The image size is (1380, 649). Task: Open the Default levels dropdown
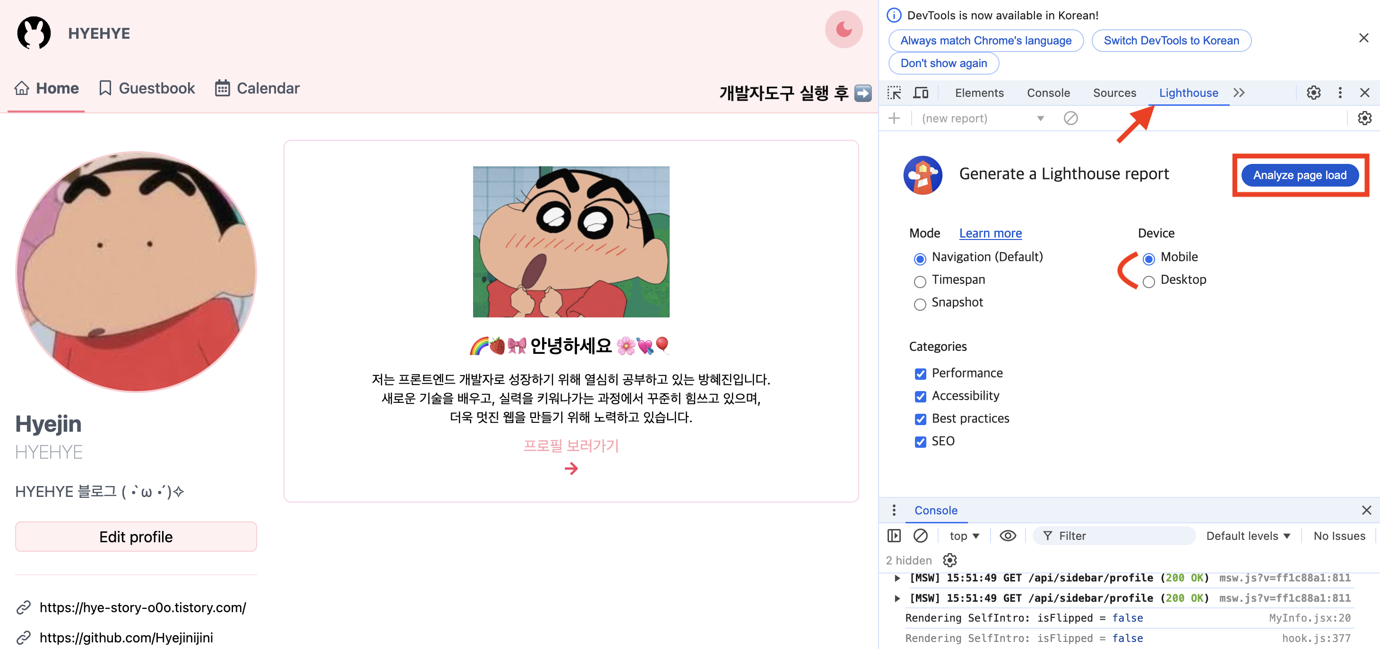tap(1248, 536)
